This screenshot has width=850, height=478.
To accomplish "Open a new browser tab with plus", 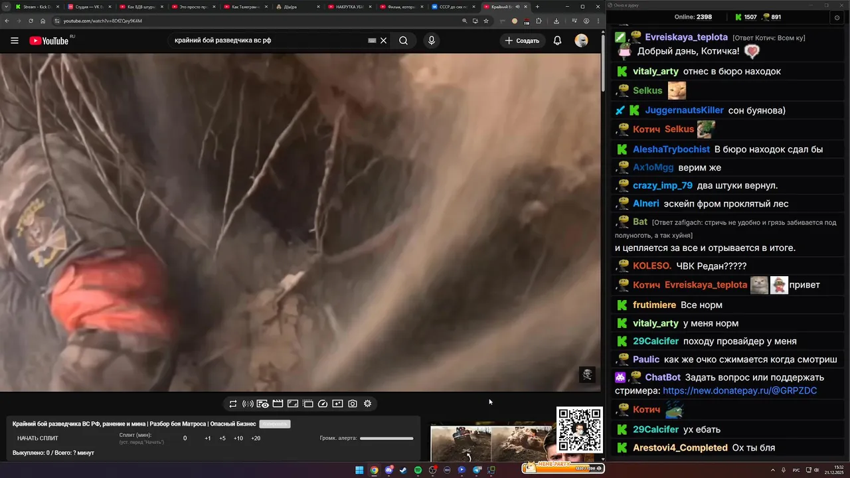I will point(537,7).
